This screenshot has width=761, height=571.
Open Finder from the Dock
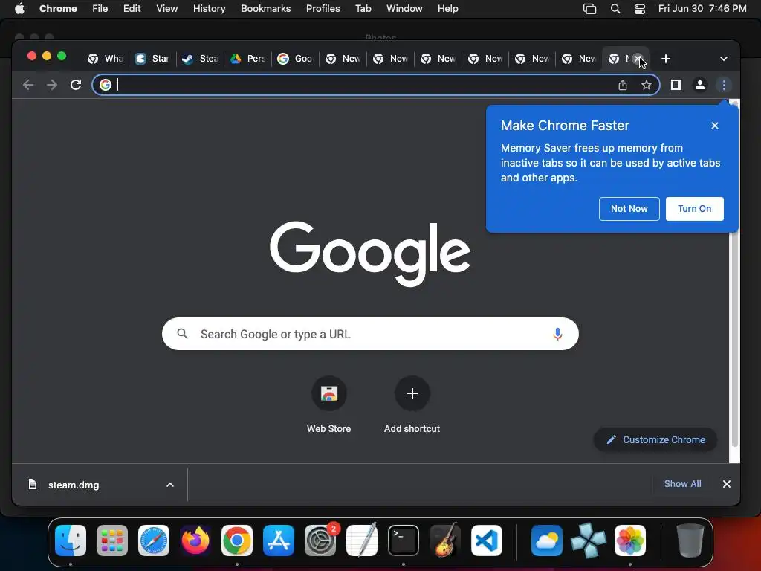tap(71, 540)
